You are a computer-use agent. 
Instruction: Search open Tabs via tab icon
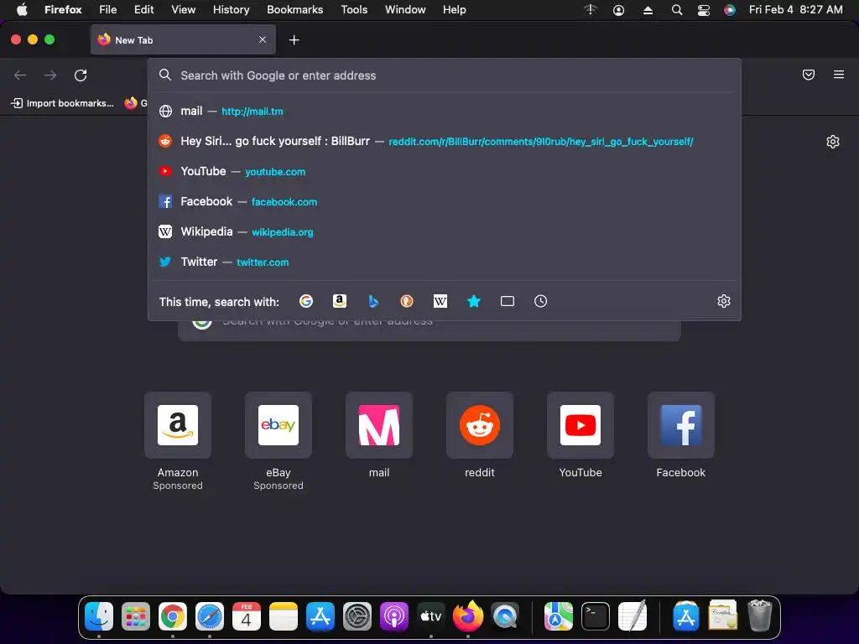coord(508,301)
